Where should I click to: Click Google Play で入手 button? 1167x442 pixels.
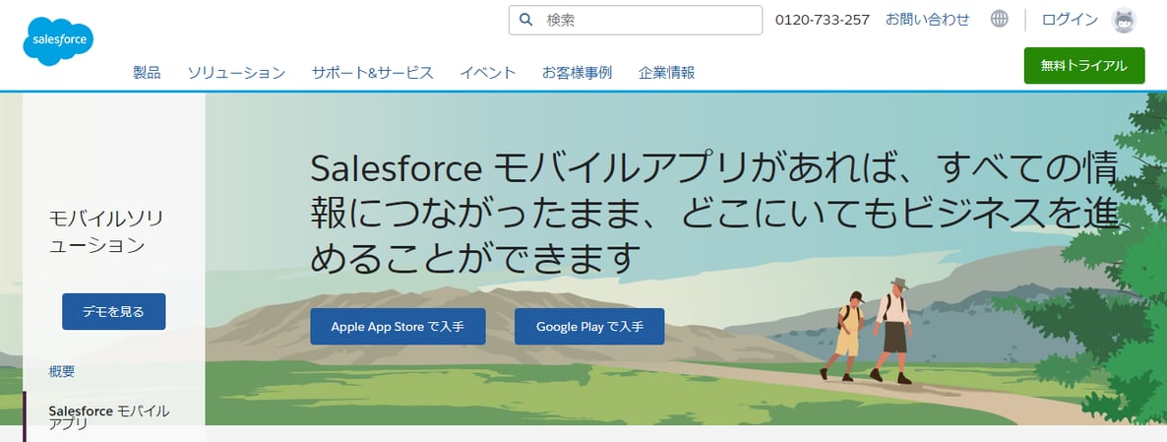[x=589, y=327]
